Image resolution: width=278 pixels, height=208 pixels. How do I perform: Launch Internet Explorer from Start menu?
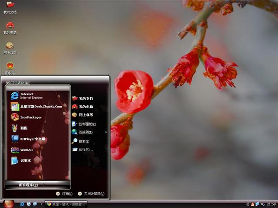point(27,96)
